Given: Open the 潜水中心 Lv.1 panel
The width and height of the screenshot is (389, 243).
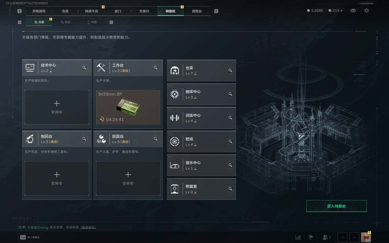Looking at the screenshot, I should pos(201,165).
